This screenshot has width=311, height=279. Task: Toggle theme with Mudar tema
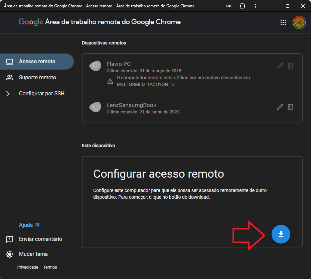click(27, 254)
